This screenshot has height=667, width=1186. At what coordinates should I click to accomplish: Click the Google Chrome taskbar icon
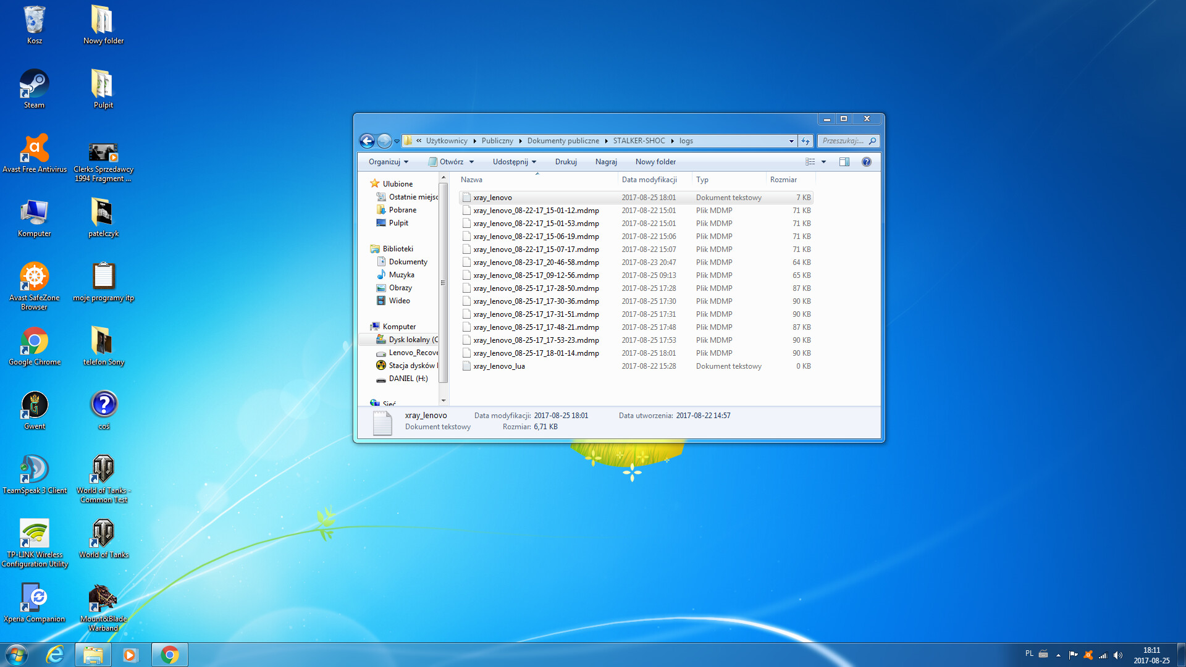(169, 655)
